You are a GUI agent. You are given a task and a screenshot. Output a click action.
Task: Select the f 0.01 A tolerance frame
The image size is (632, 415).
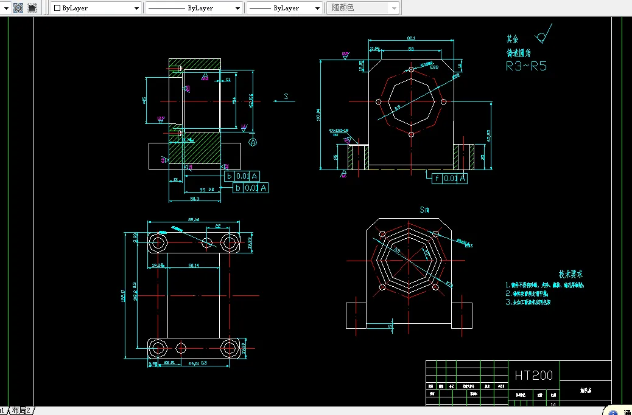click(x=449, y=179)
